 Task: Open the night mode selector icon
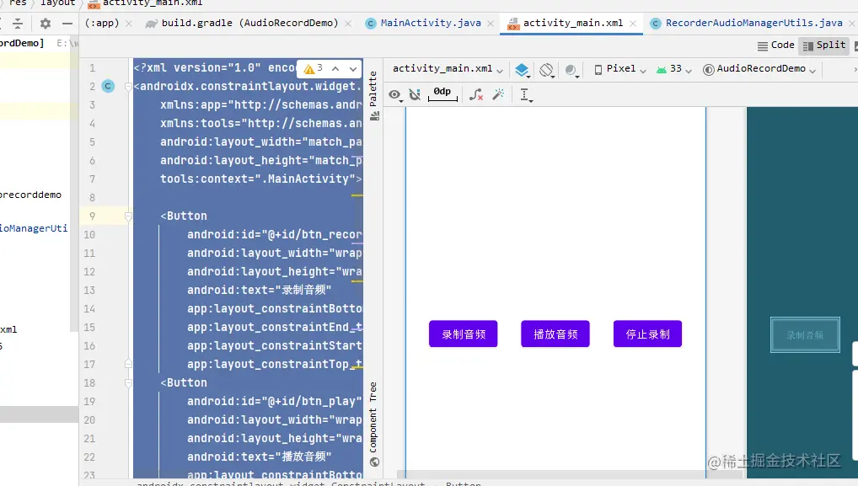571,70
